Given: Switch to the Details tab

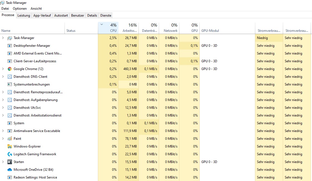Looking at the screenshot, I should coord(92,15).
